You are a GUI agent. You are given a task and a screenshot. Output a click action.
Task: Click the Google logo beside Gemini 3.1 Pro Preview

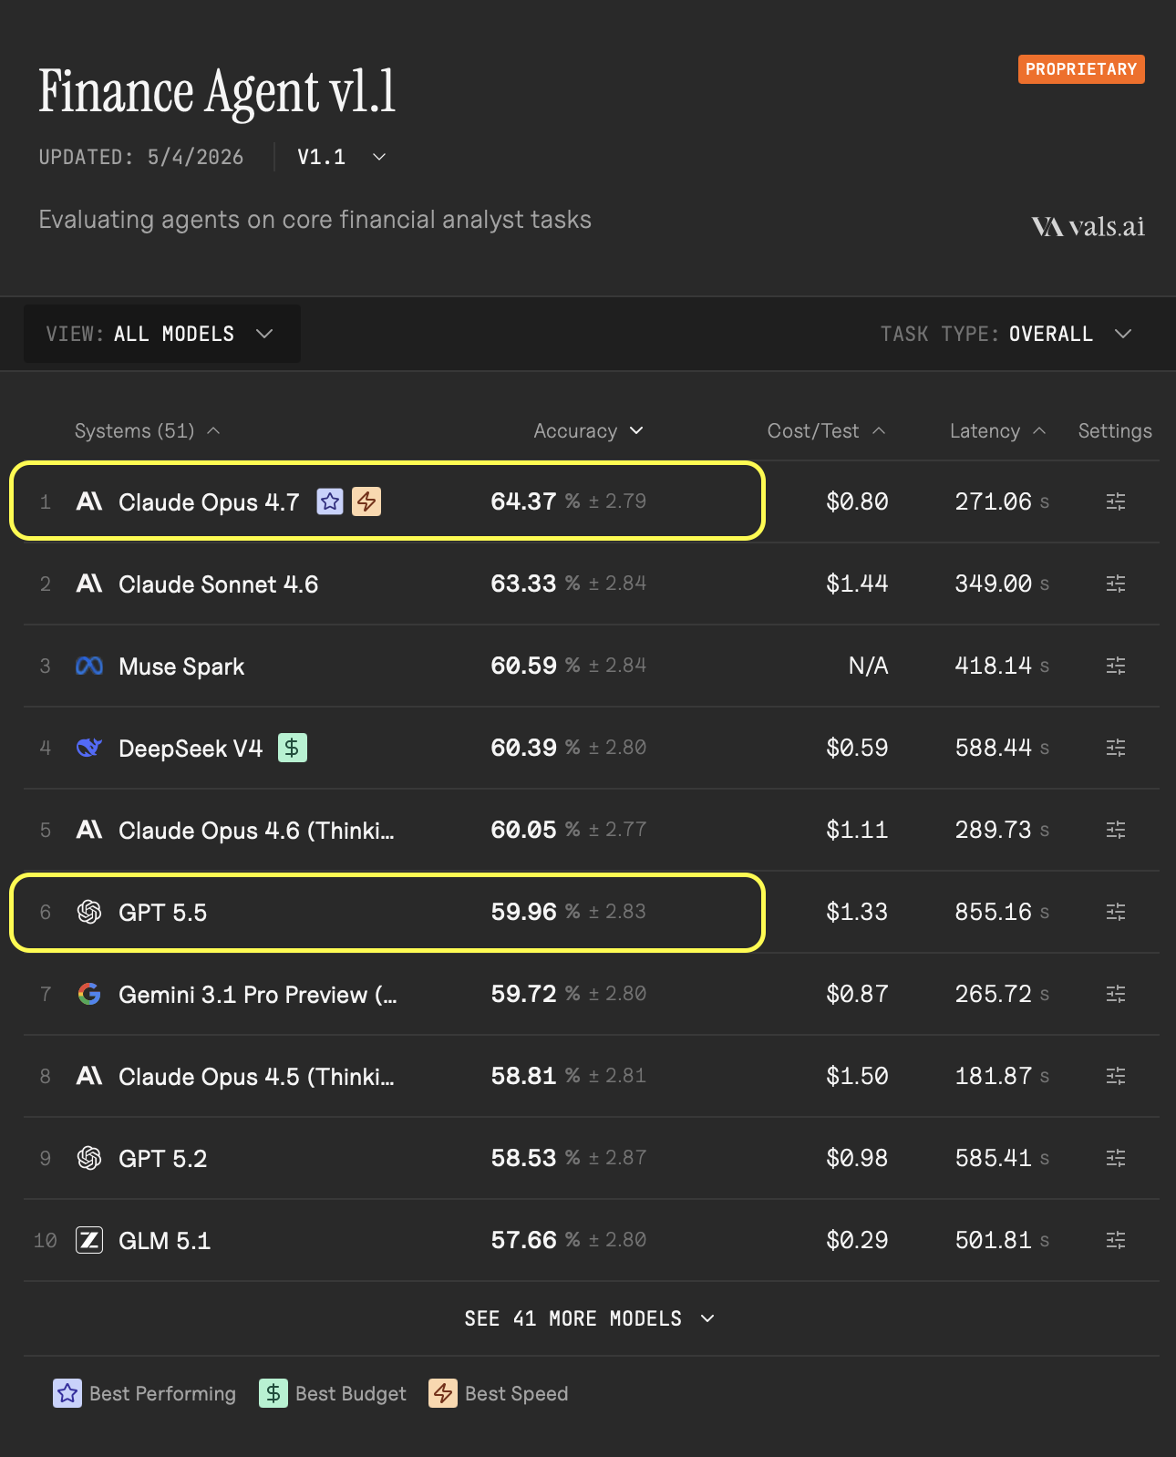89,994
